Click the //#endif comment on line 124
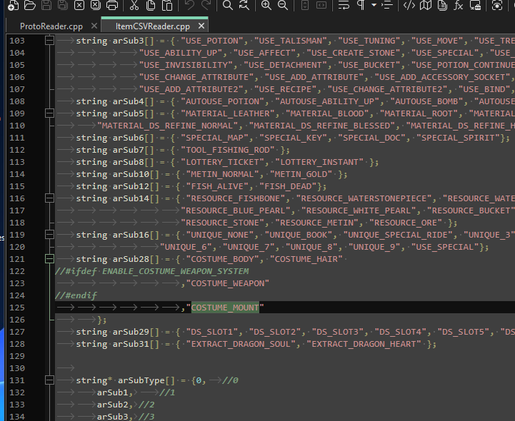Viewport: 515px width, 421px height. point(76,295)
